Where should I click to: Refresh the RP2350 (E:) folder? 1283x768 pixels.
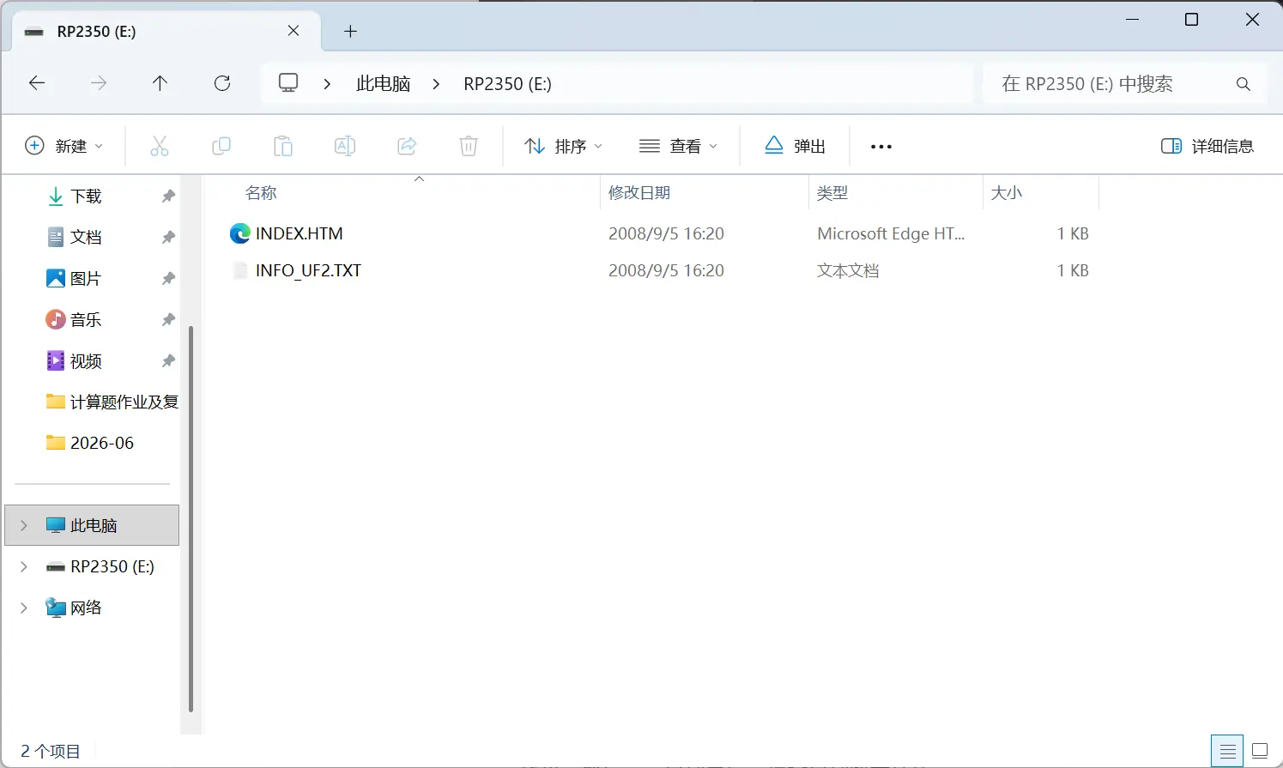pyautogui.click(x=222, y=83)
